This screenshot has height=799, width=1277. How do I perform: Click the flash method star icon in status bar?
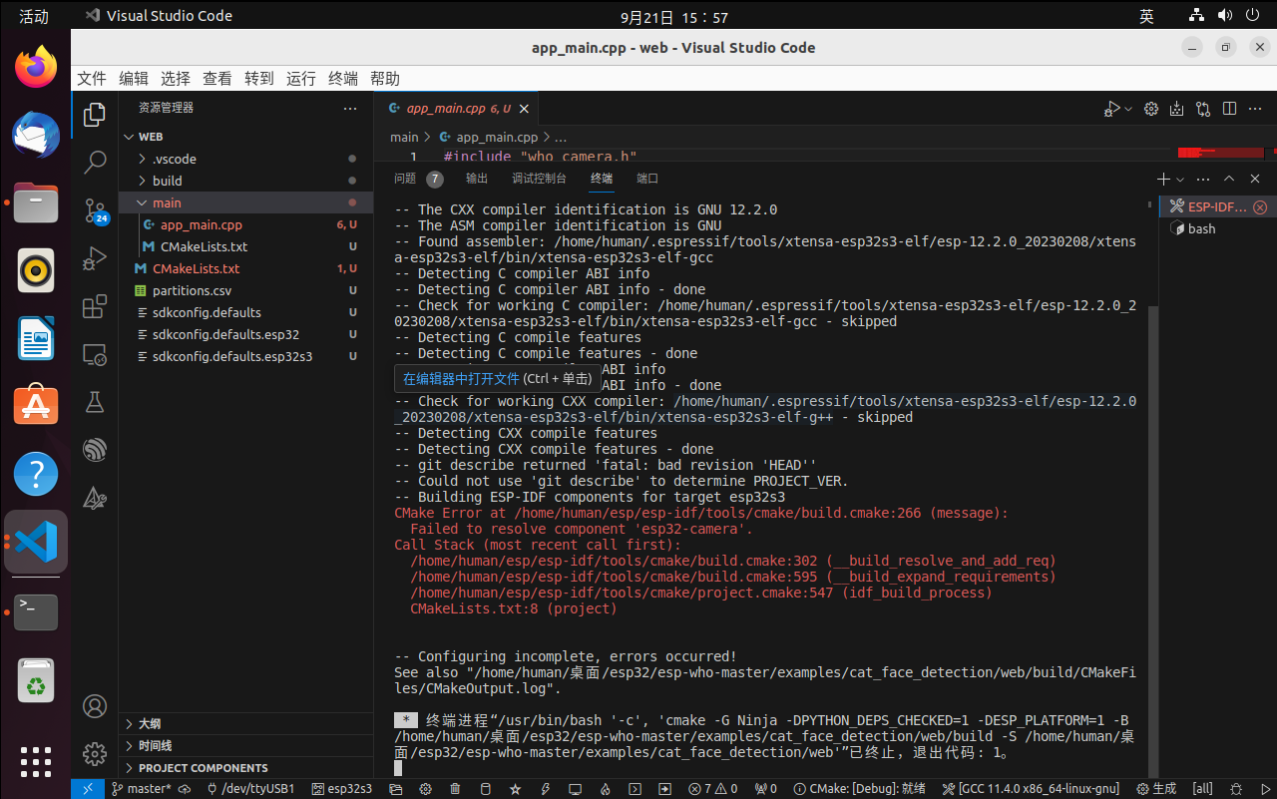click(515, 789)
